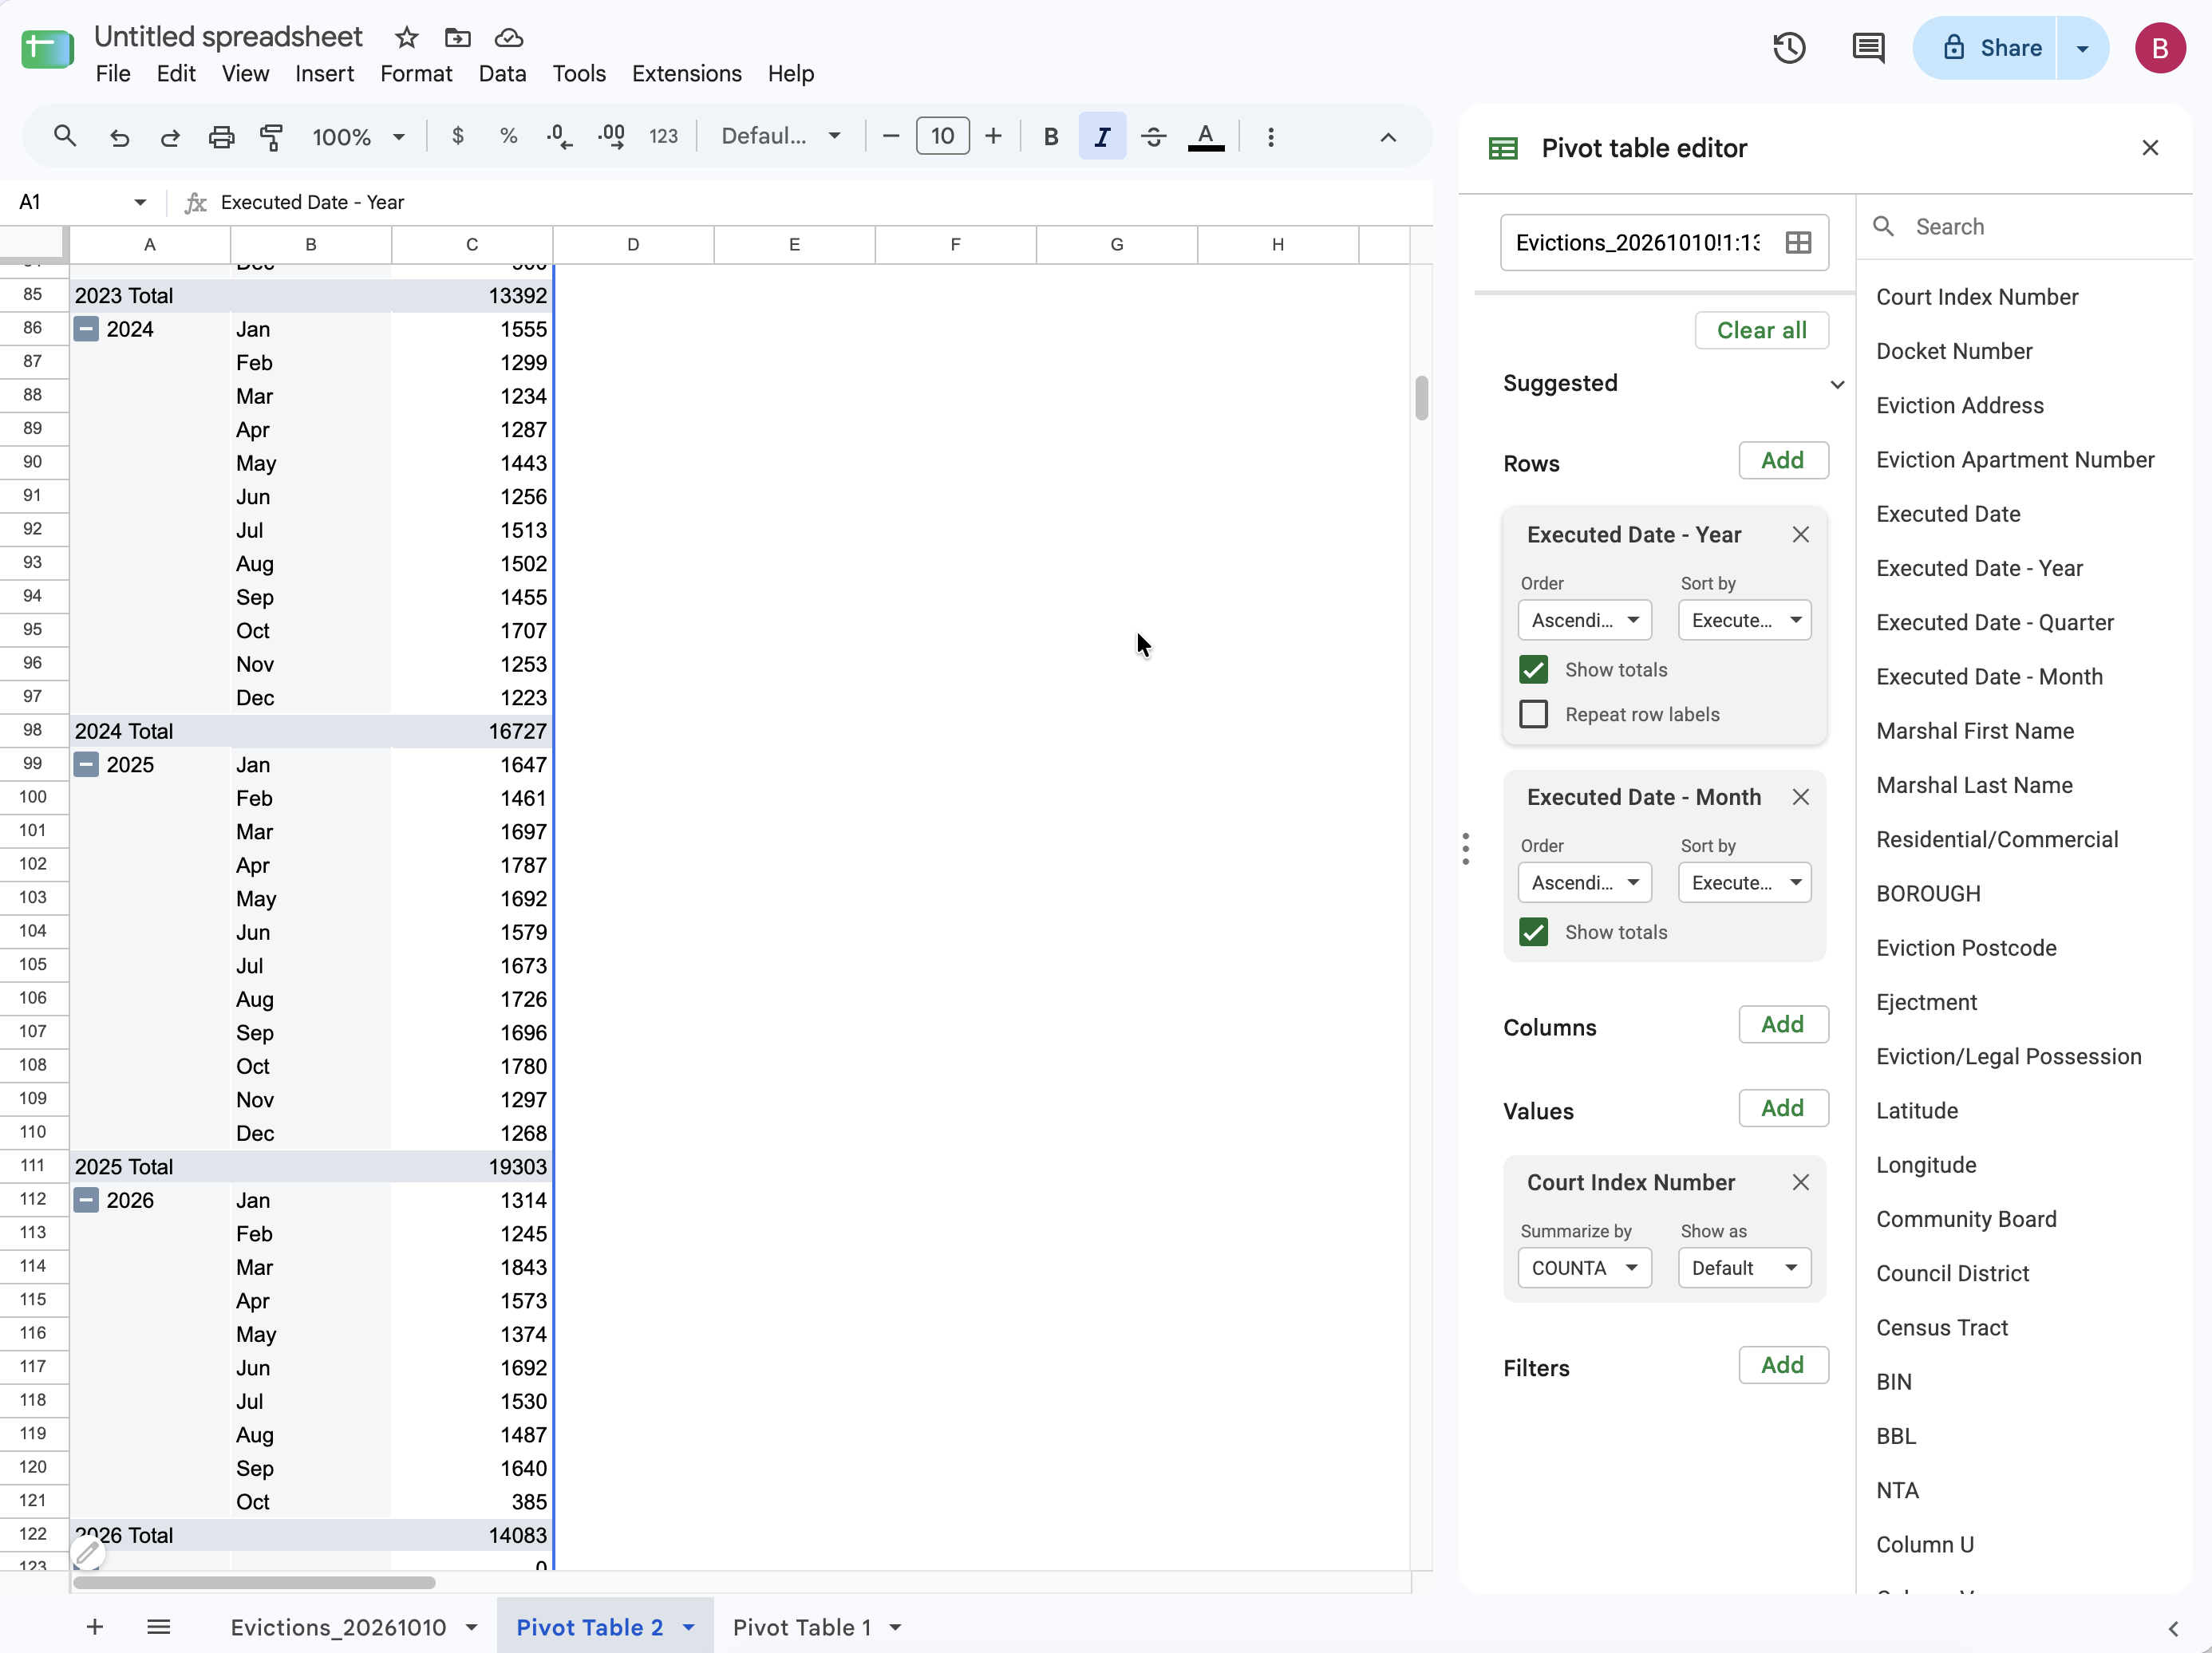
Task: Uncheck Show totals for Executed Date - Year
Action: (x=1533, y=669)
